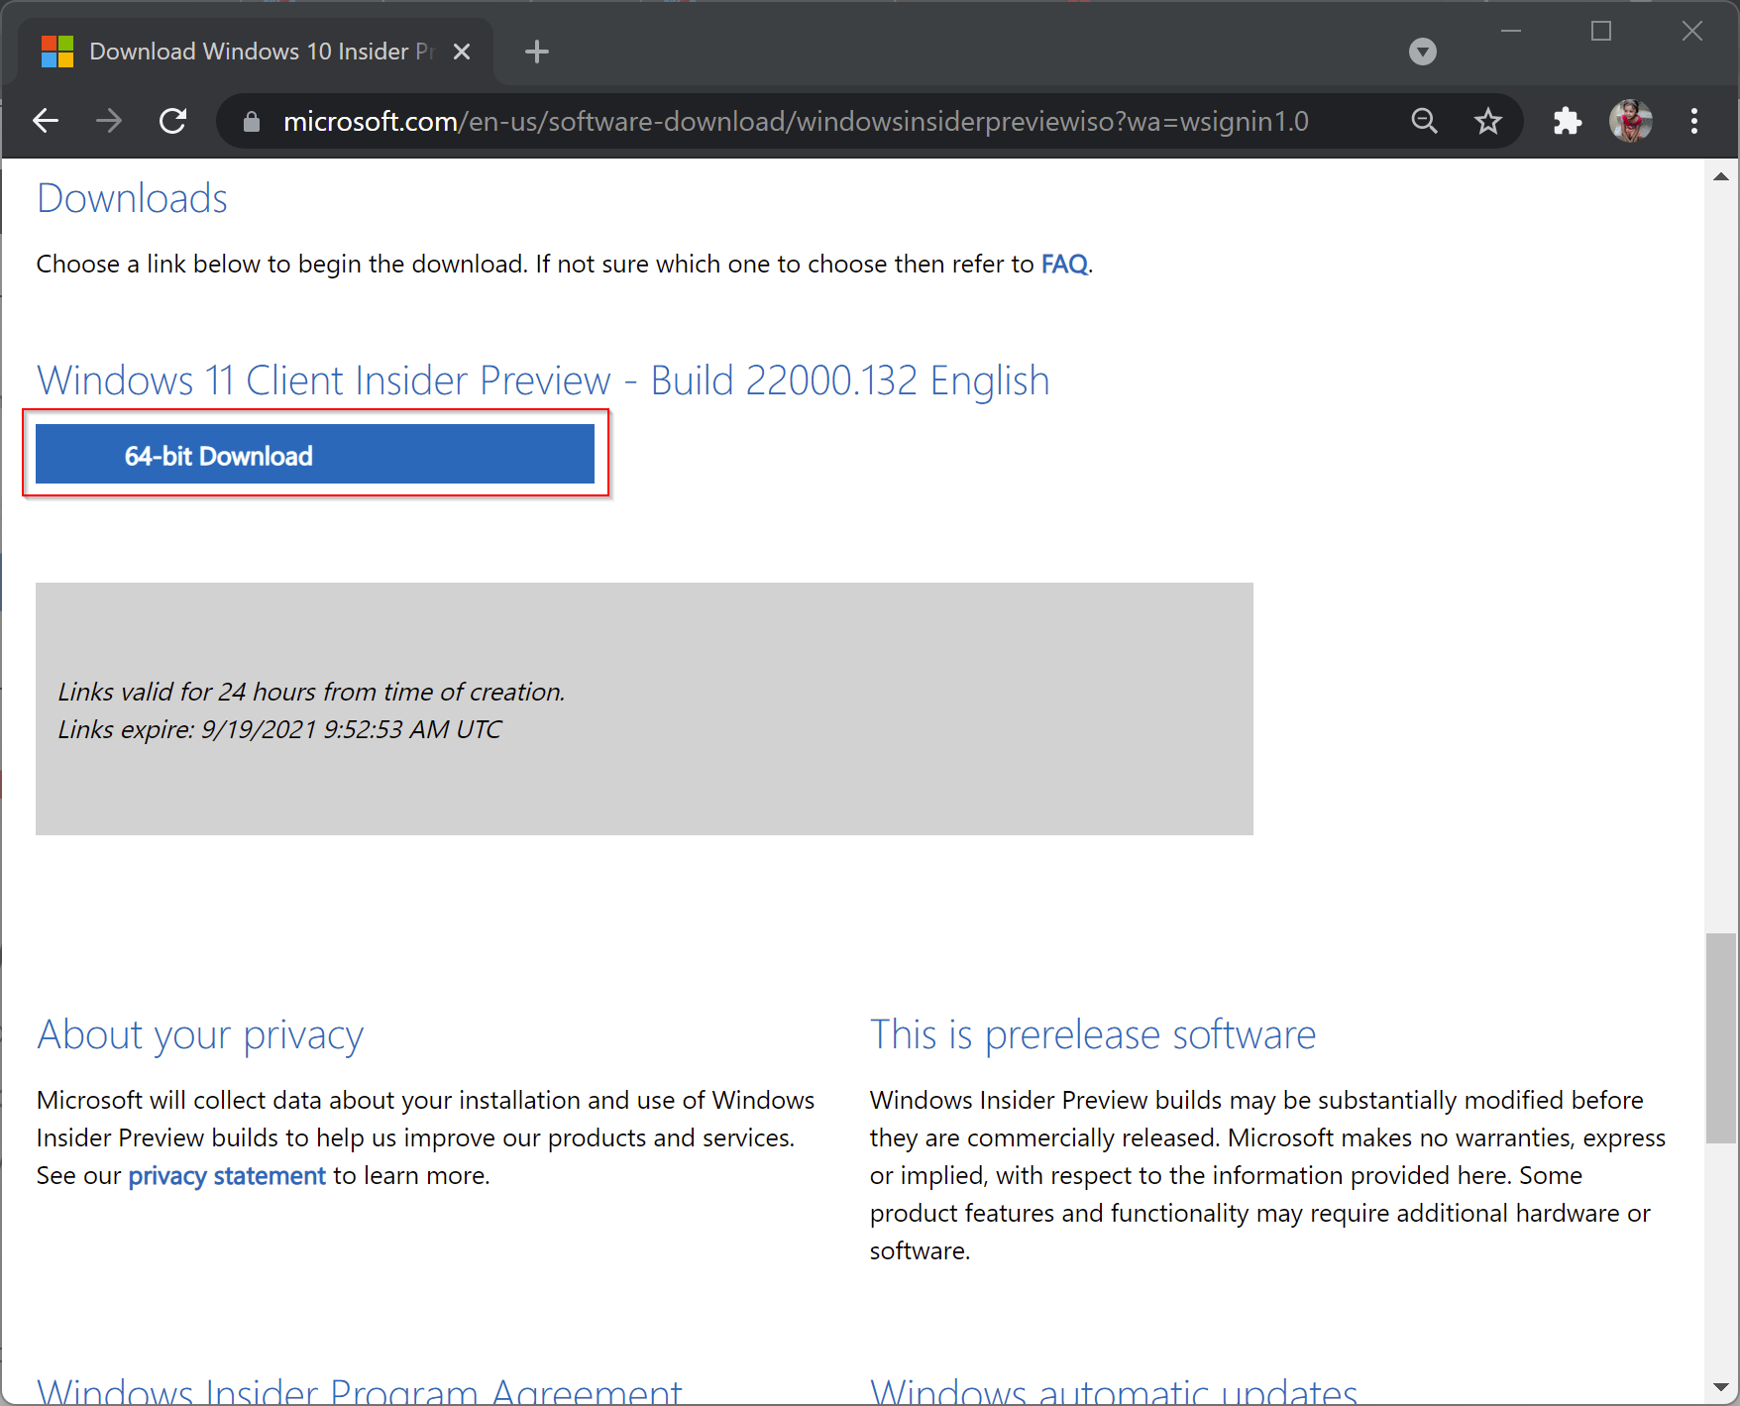Screen dimensions: 1740x1406
Task: Click the Microsoft favicon in the tab
Action: (x=57, y=52)
